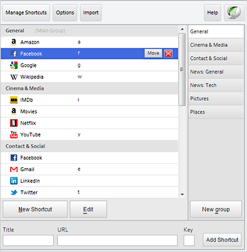Screen dimensions: 247x252
Task: Click the Facebook icon under Contact & Social
Action: 14,158
